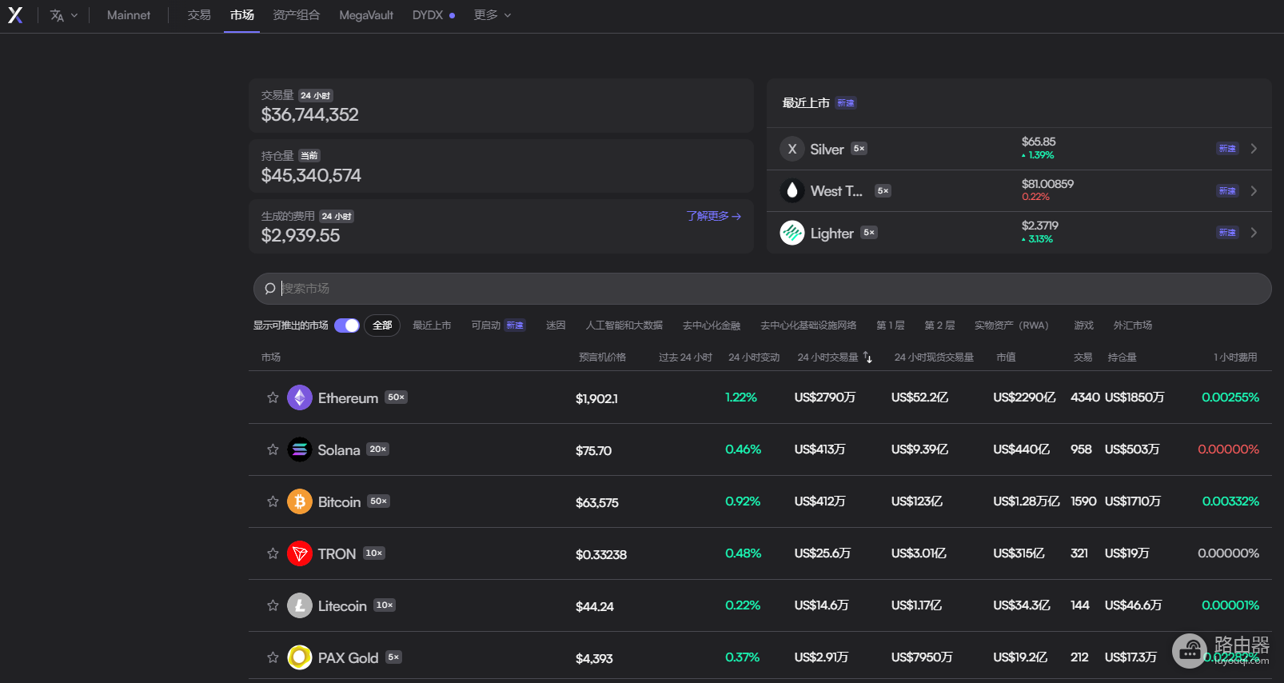Image resolution: width=1284 pixels, height=683 pixels.
Task: Add PAX Gold to favorites
Action: coord(273,657)
